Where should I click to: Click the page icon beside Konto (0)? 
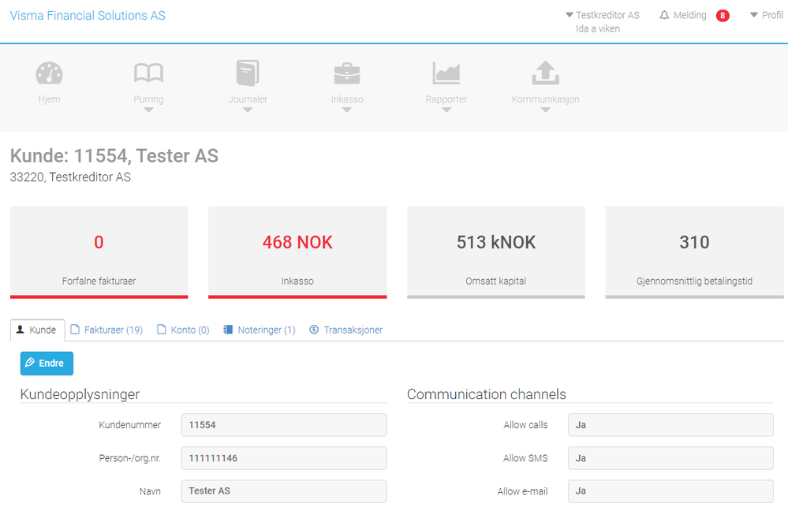pos(162,330)
